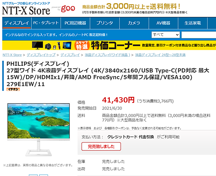
Task: Click the スタッフ特選 round badge
Action: coord(82,45)
